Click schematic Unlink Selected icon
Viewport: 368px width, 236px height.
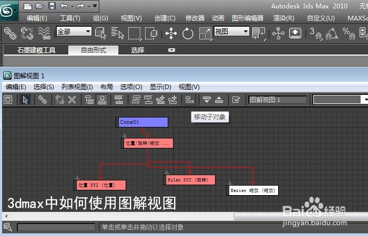(60, 100)
